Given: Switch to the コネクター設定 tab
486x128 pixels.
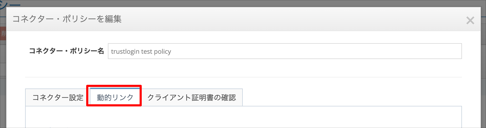Looking at the screenshot, I should click(x=58, y=97).
